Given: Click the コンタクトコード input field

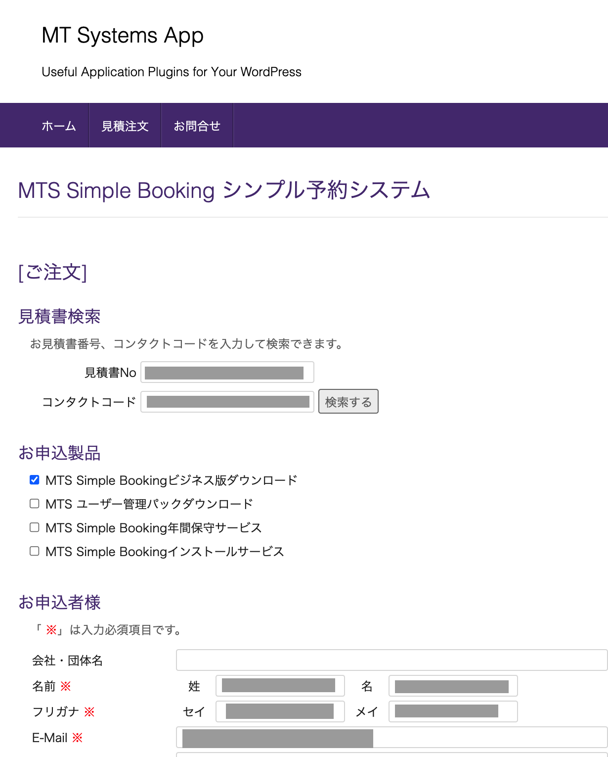Looking at the screenshot, I should (x=227, y=402).
